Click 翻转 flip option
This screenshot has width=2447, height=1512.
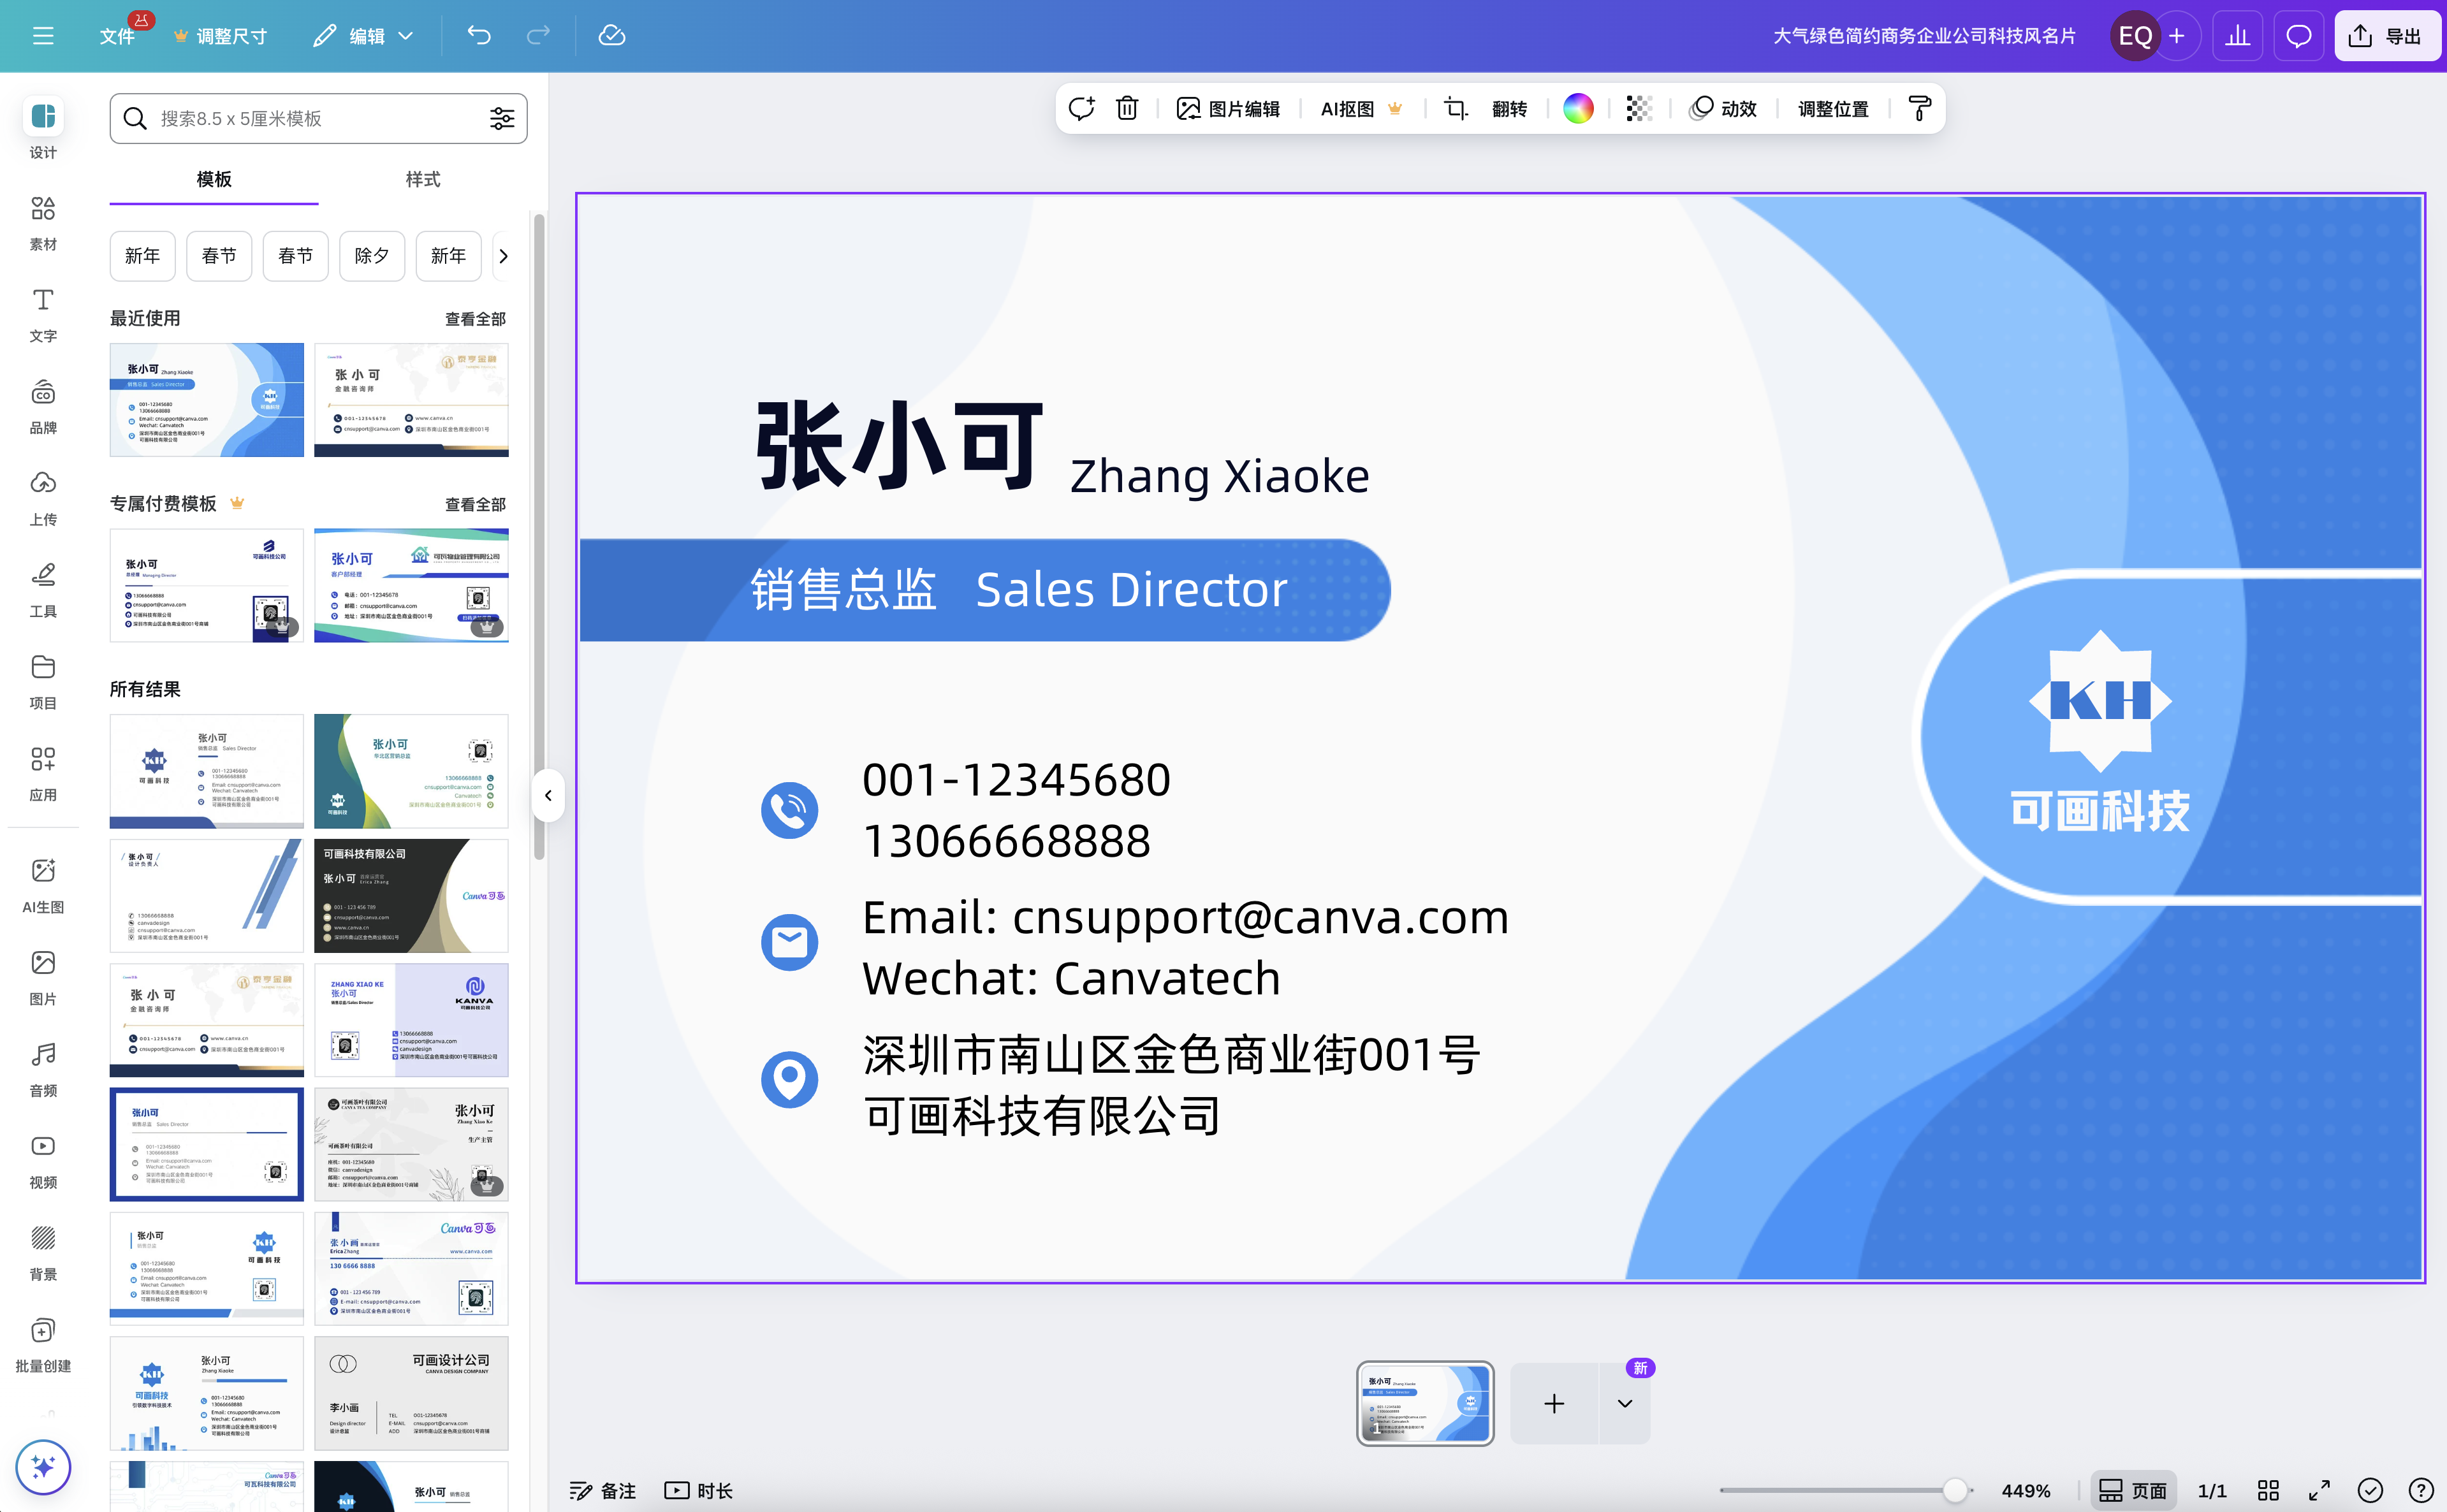point(1509,108)
